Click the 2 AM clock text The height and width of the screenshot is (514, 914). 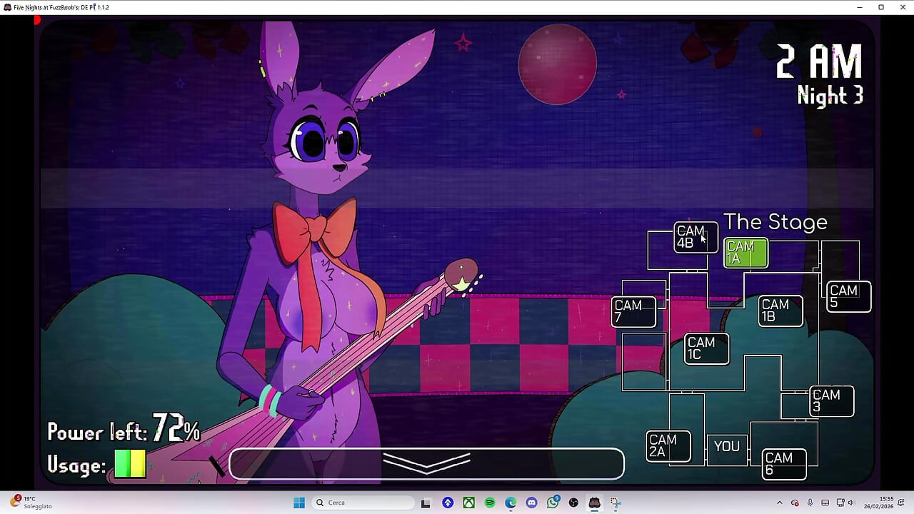pos(819,61)
